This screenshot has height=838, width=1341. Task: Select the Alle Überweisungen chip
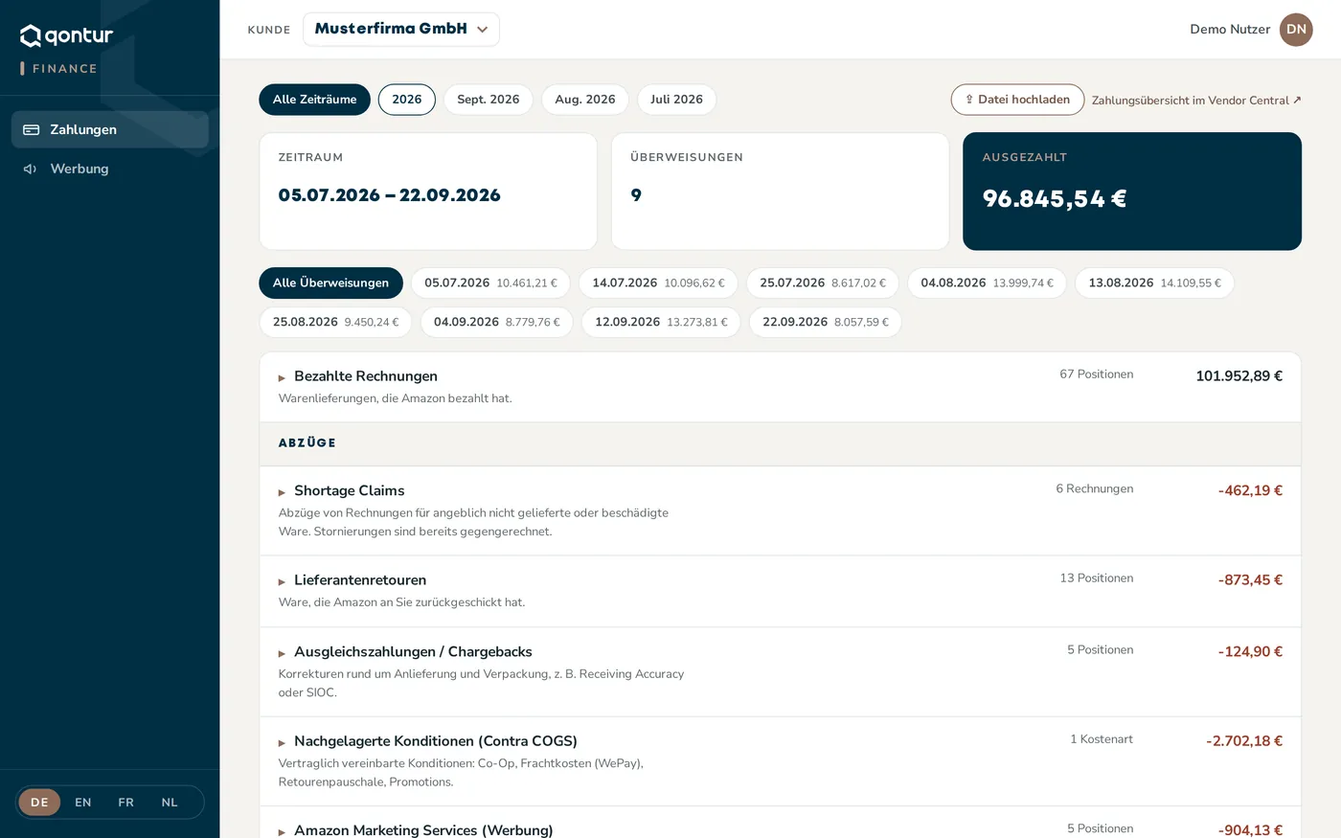[x=330, y=283]
